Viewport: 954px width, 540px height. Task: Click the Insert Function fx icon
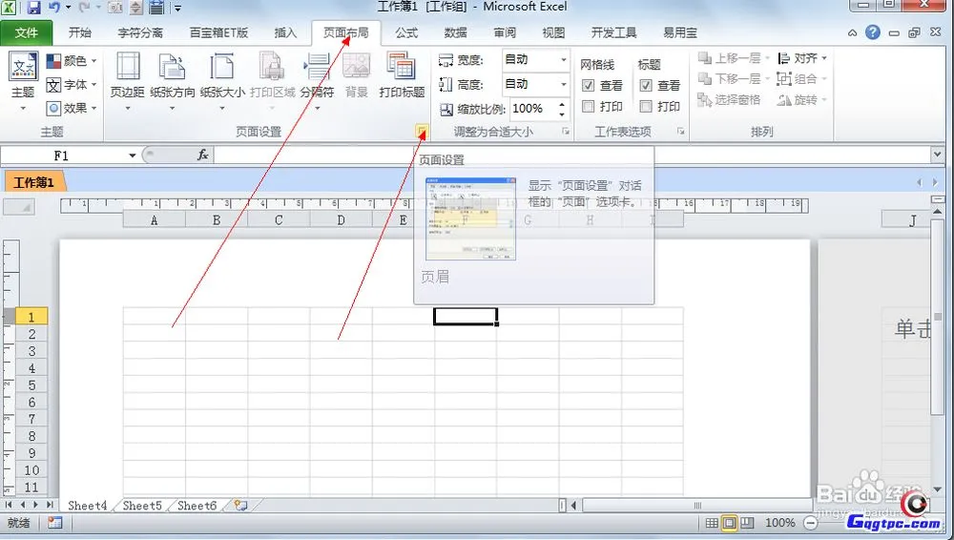pyautogui.click(x=202, y=156)
